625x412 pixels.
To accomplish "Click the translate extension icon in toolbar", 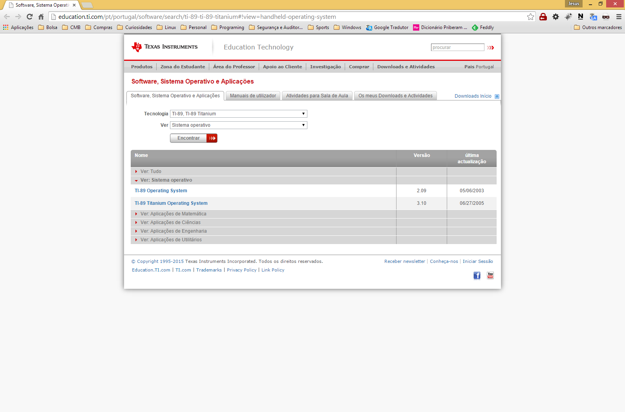I will 593,16.
